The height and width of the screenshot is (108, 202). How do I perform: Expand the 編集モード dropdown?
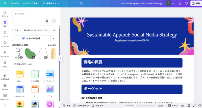coord(51,4)
